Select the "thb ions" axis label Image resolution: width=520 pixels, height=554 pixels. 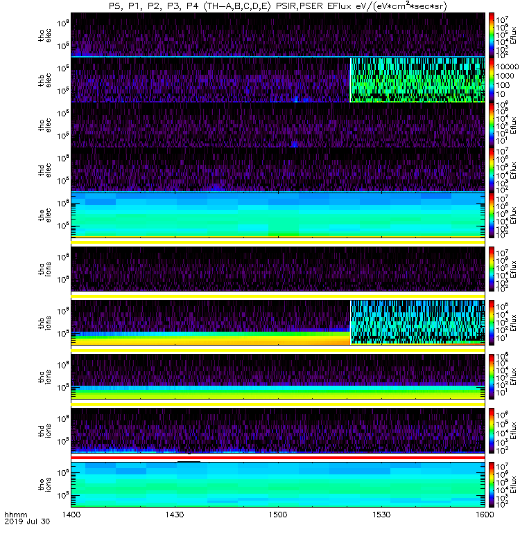[44, 323]
